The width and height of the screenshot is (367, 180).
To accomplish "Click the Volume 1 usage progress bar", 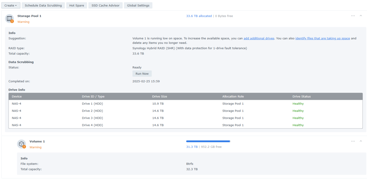I will pos(208,141).
